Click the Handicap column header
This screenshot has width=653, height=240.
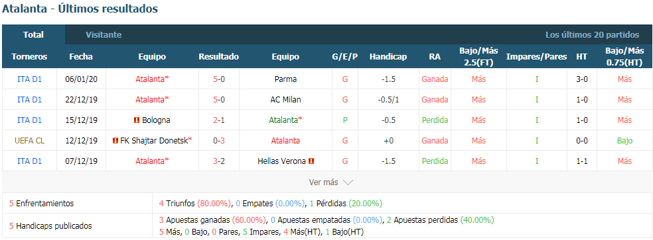[388, 57]
